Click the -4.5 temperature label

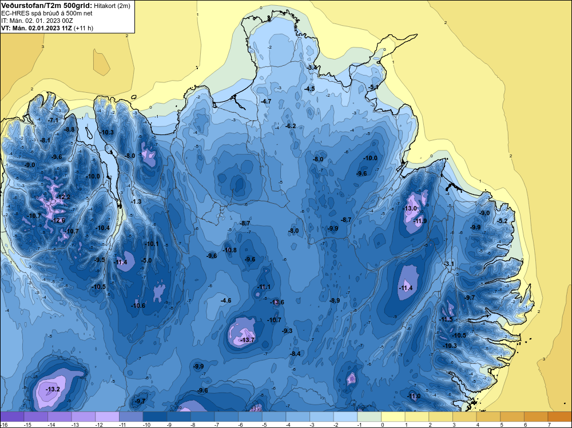[309, 89]
